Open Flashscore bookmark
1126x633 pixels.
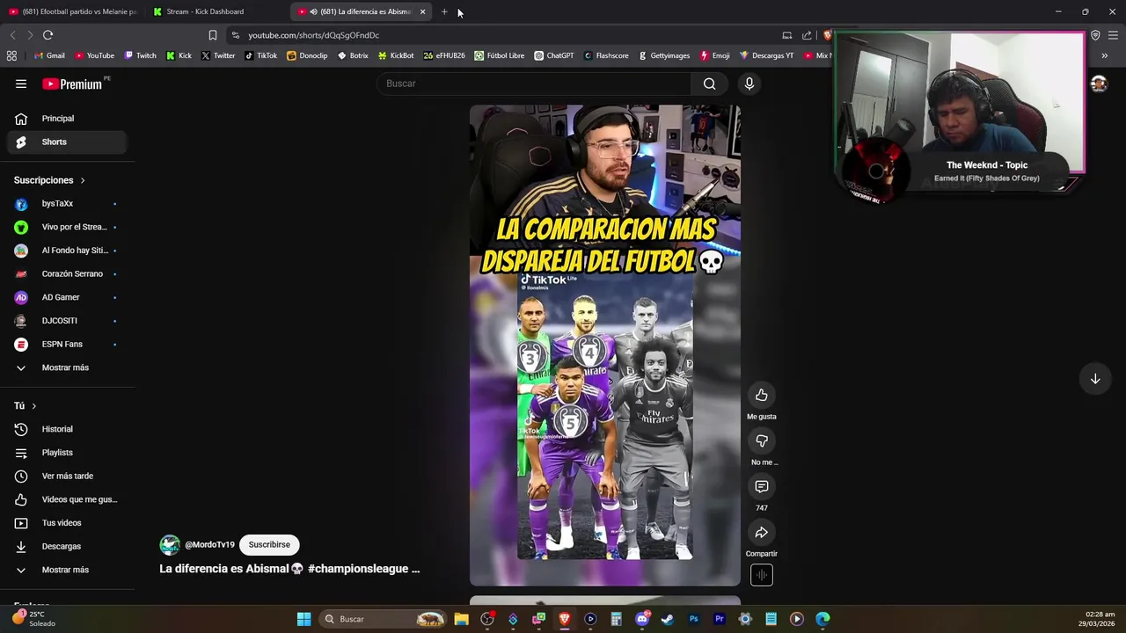click(606, 55)
